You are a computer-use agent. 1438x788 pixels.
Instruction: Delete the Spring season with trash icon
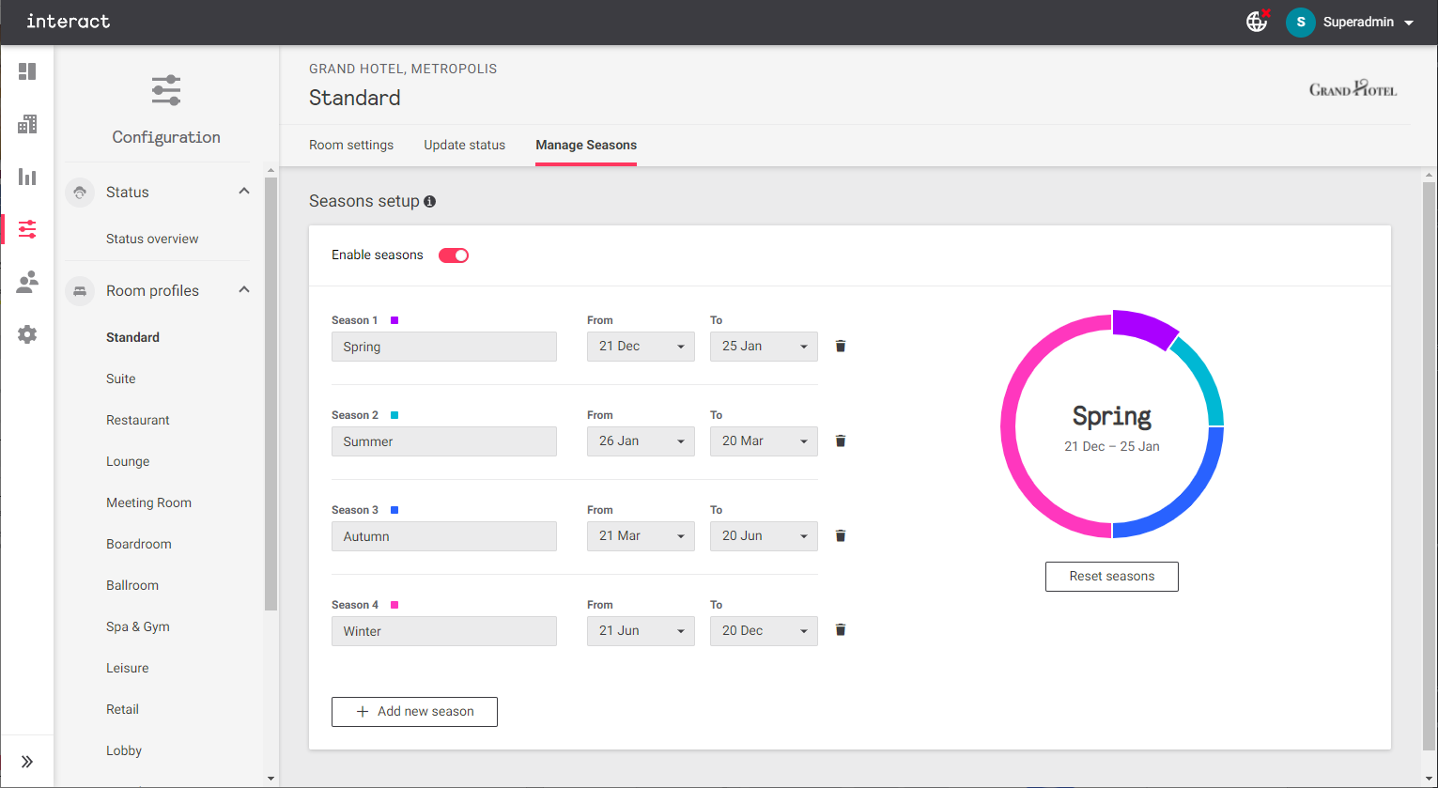click(841, 347)
